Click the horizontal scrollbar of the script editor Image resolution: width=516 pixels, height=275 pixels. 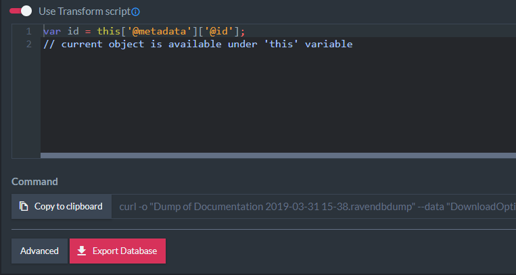278,155
